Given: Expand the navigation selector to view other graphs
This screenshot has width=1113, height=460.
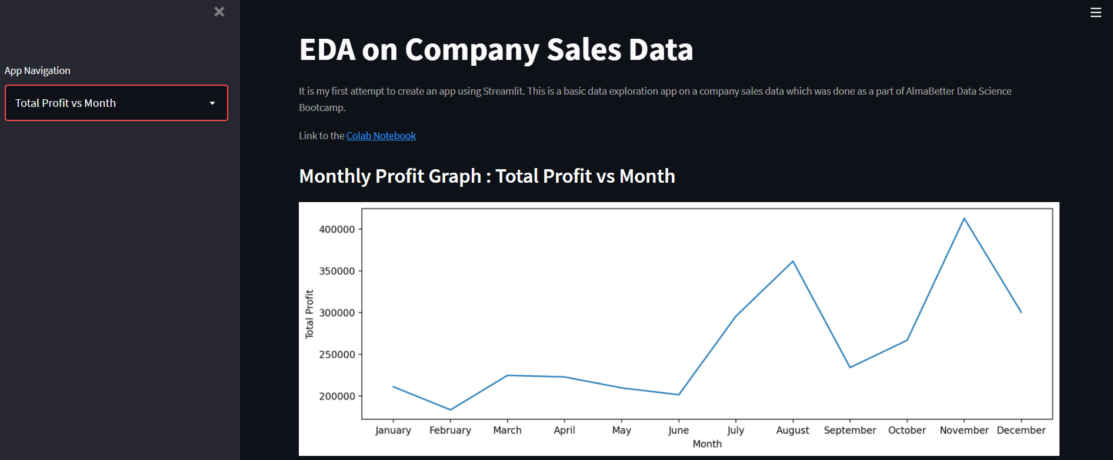Looking at the screenshot, I should 116,103.
